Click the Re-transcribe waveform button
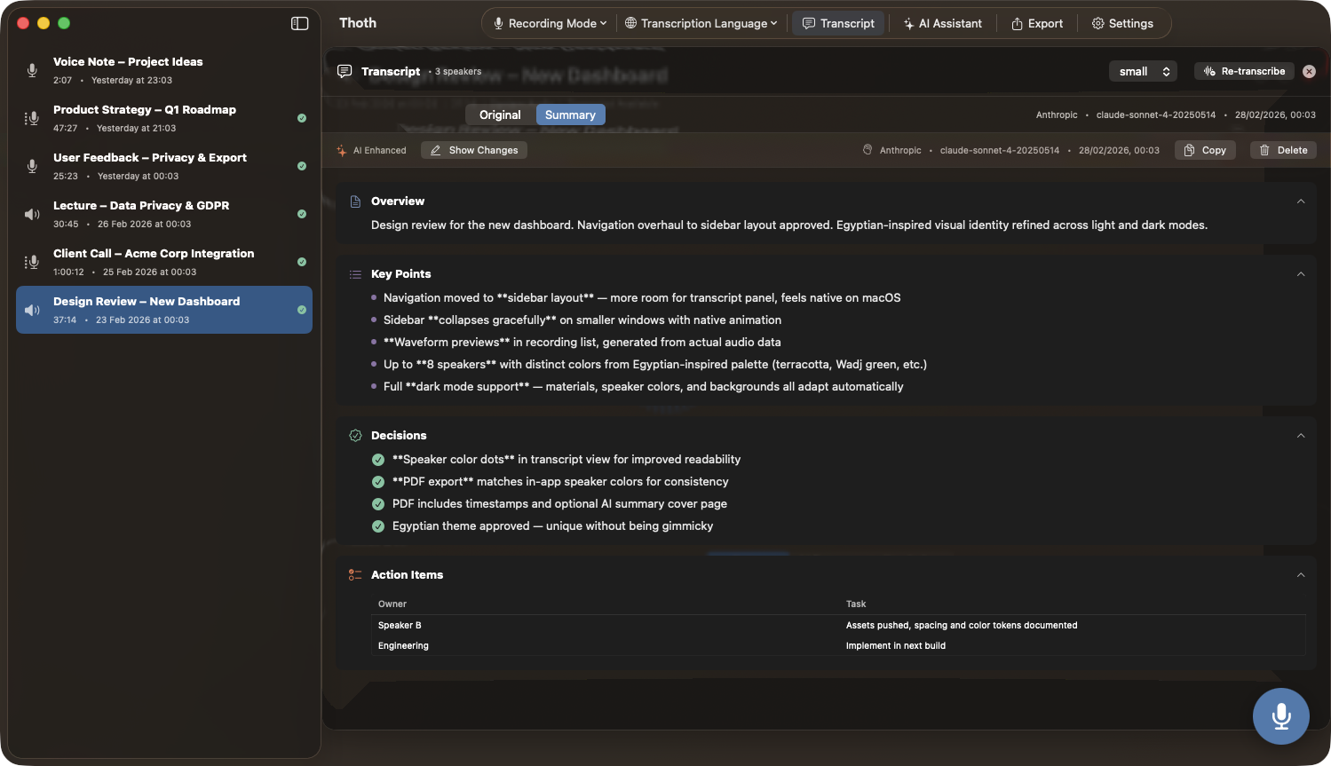Screen dimensions: 1331x766 [1243, 71]
